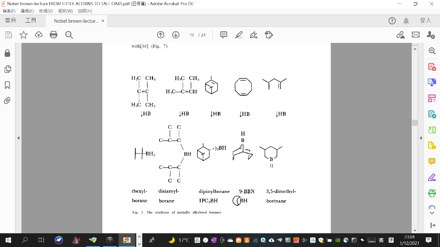440x247 pixels.
Task: Close the Nobel brown-lecture document tab
Action: pyautogui.click(x=103, y=21)
